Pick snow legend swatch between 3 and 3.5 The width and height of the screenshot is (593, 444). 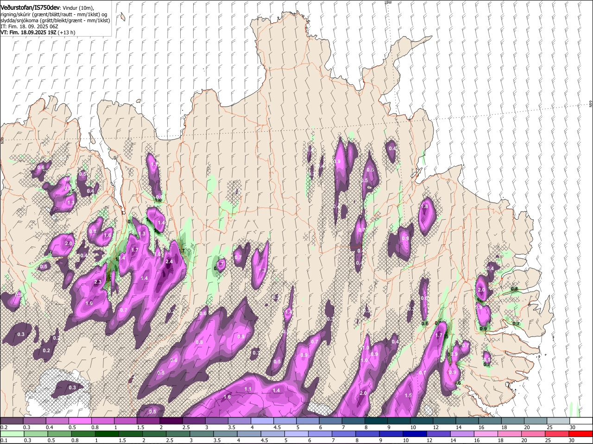click(x=216, y=421)
